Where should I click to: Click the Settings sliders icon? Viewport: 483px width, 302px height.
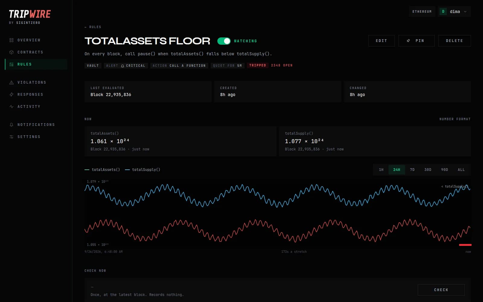pos(11,137)
